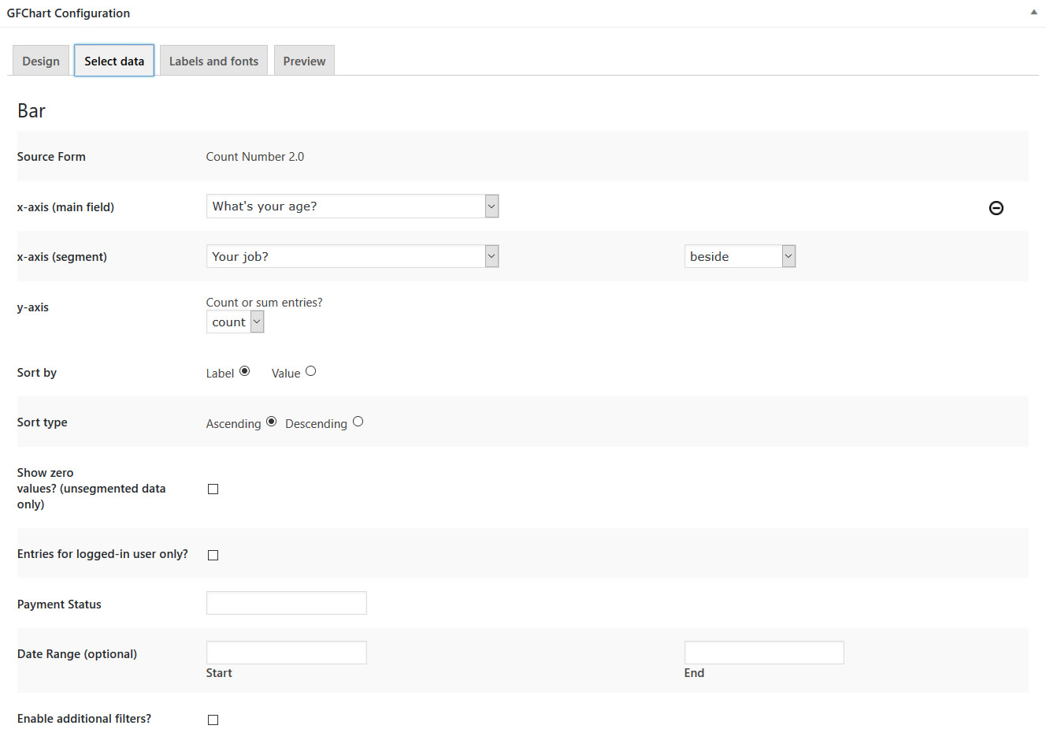
Task: Click the Payment Status input field
Action: coord(286,604)
